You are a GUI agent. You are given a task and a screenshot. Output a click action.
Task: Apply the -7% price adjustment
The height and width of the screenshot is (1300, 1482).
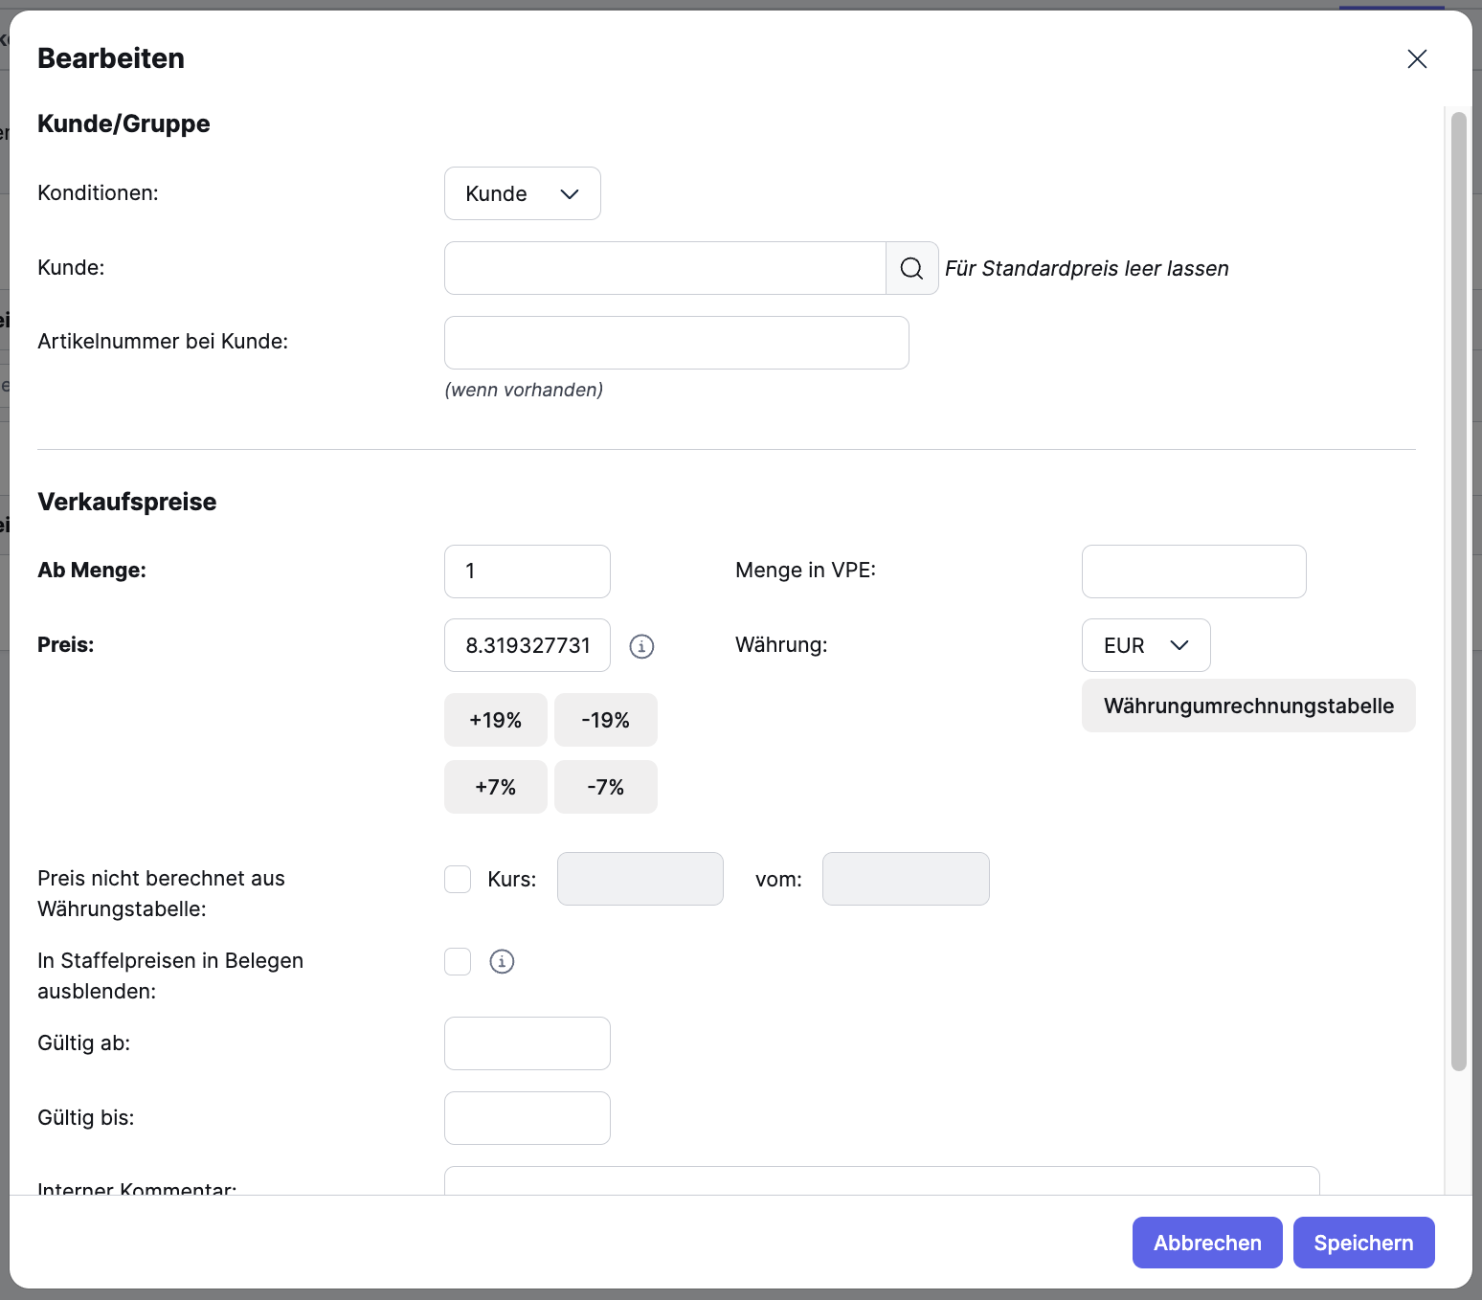click(605, 787)
